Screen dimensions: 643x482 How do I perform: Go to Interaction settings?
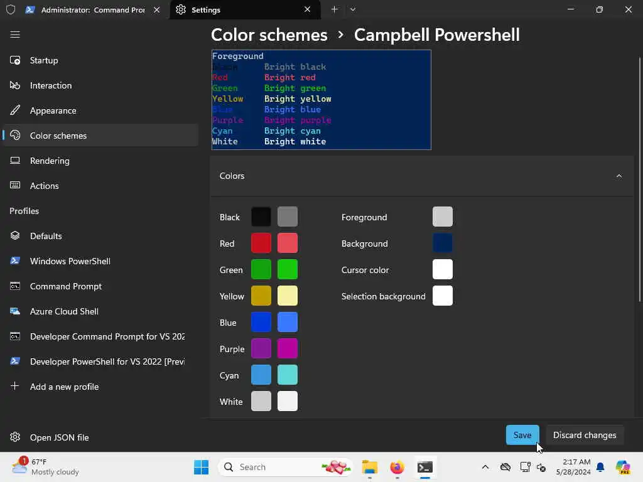tap(100, 85)
